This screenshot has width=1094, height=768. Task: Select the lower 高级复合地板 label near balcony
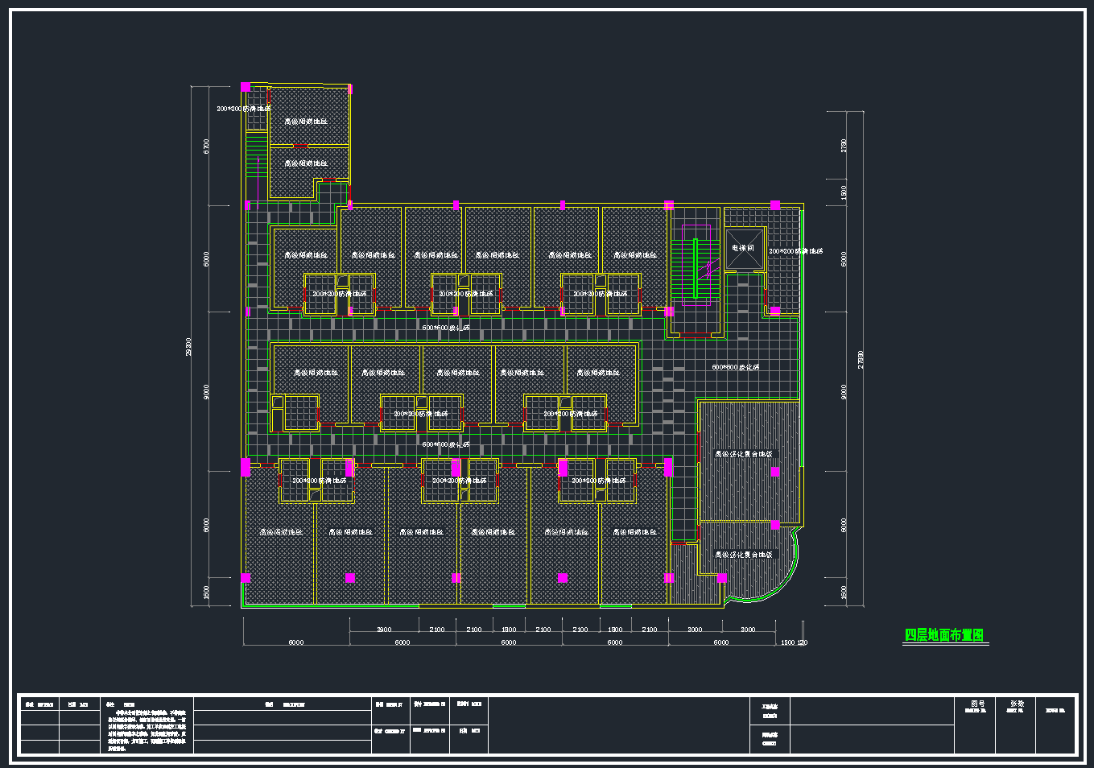click(743, 555)
